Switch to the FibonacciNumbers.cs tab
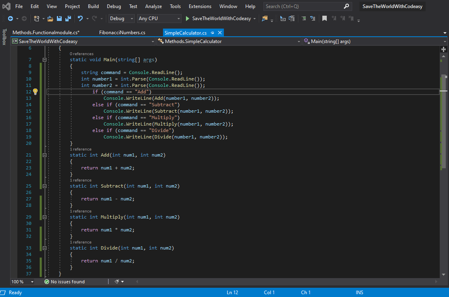 pyautogui.click(x=122, y=33)
